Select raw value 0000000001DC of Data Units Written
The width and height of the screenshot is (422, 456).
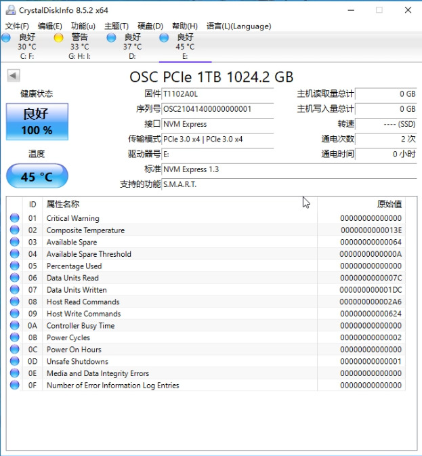click(371, 289)
